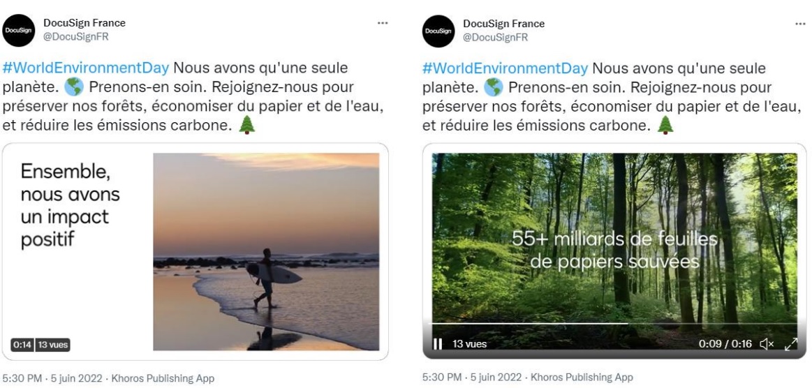Click the 13 vues label on the forest video
This screenshot has width=812, height=388.
pyautogui.click(x=470, y=344)
